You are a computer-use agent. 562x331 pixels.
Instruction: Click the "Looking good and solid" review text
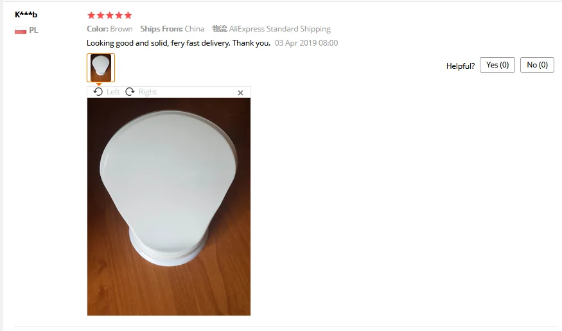[x=179, y=43]
